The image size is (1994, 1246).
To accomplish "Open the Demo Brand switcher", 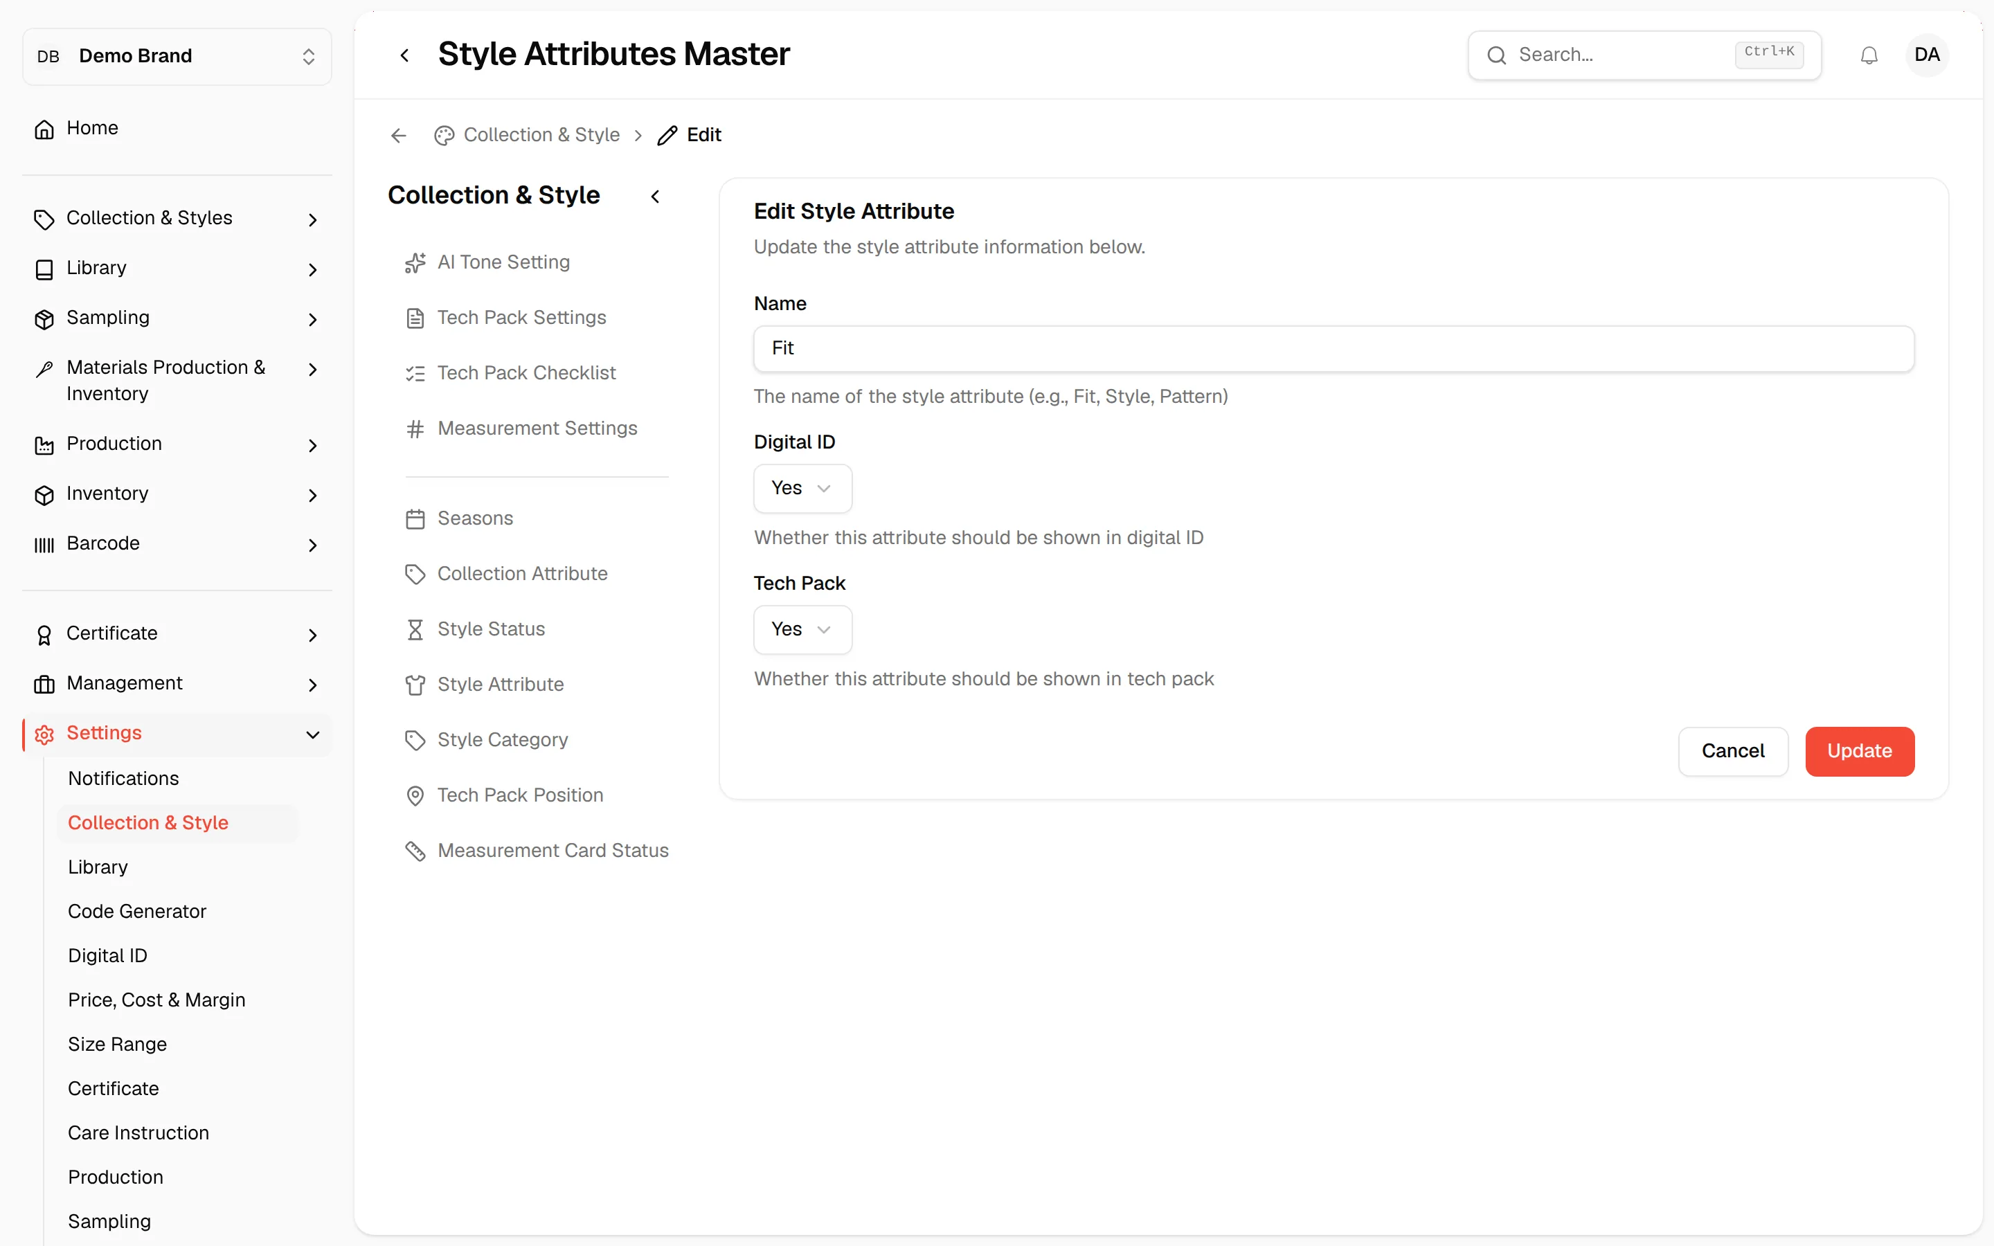I will pyautogui.click(x=177, y=56).
